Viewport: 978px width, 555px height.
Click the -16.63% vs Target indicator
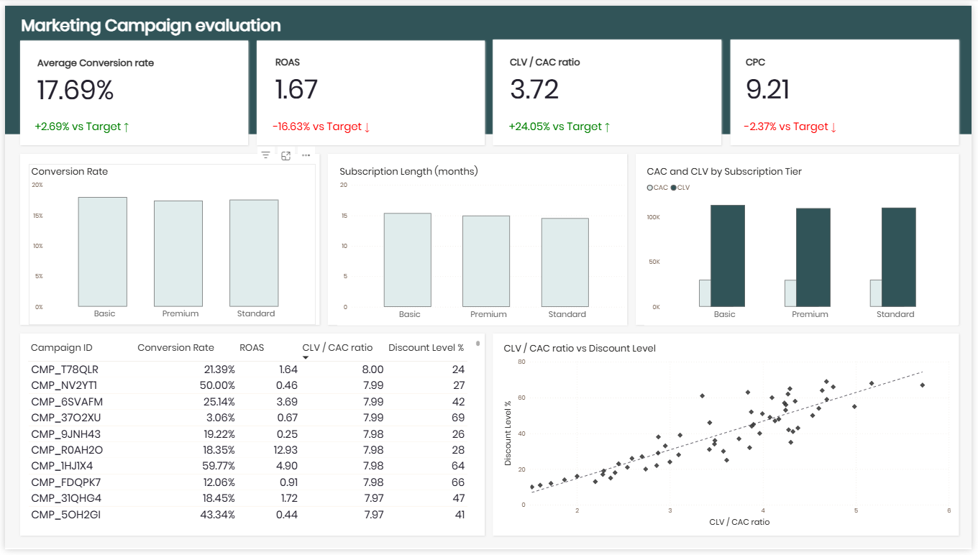[x=321, y=127]
